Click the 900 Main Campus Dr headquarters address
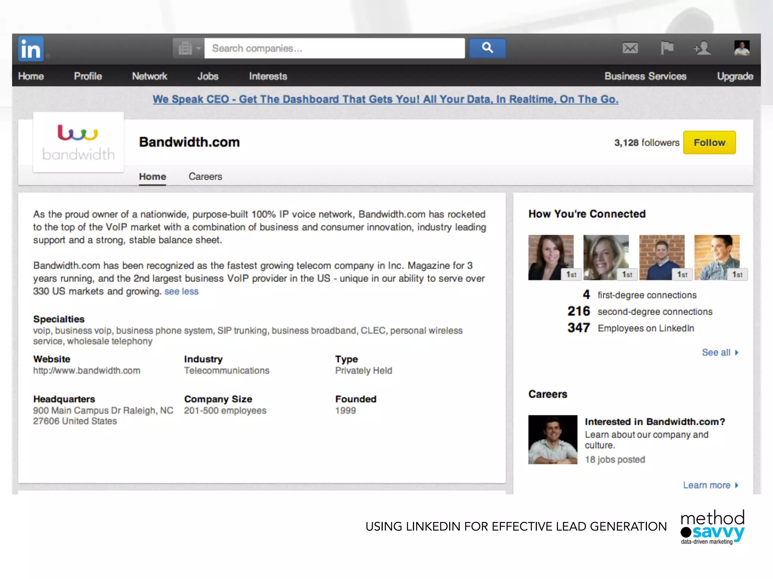Image resolution: width=773 pixels, height=579 pixels. [x=103, y=416]
